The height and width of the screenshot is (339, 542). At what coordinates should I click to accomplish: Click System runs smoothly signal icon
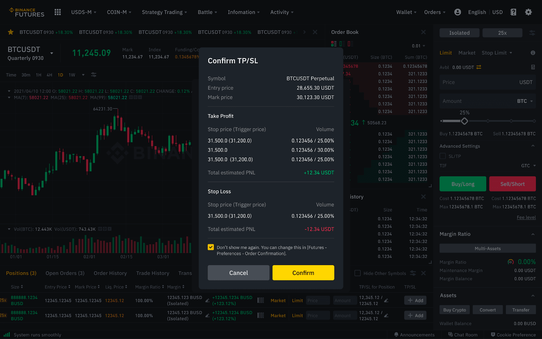pyautogui.click(x=7, y=335)
